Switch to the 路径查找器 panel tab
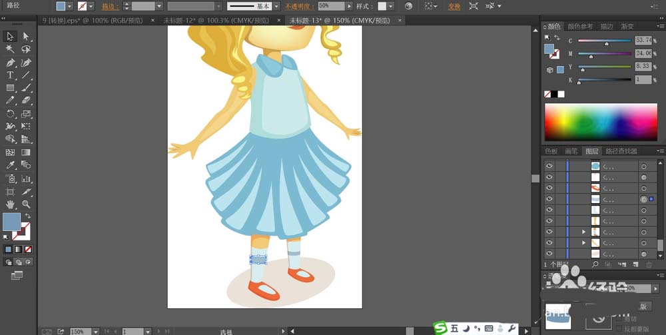 point(621,151)
